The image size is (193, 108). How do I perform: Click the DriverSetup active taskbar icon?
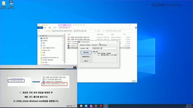[106, 106]
